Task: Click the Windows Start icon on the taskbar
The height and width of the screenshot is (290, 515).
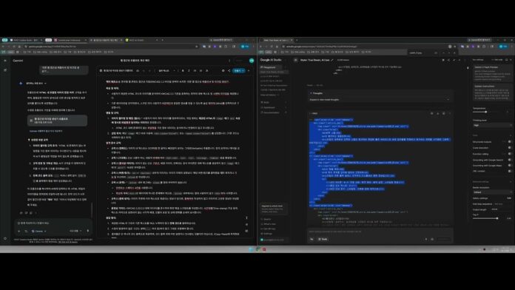Action: point(251,249)
